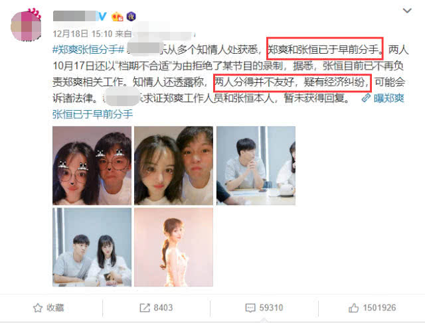This screenshot has height=323, width=425.
Task: Open the first selfie photo with glasses filter
Action: (92, 165)
